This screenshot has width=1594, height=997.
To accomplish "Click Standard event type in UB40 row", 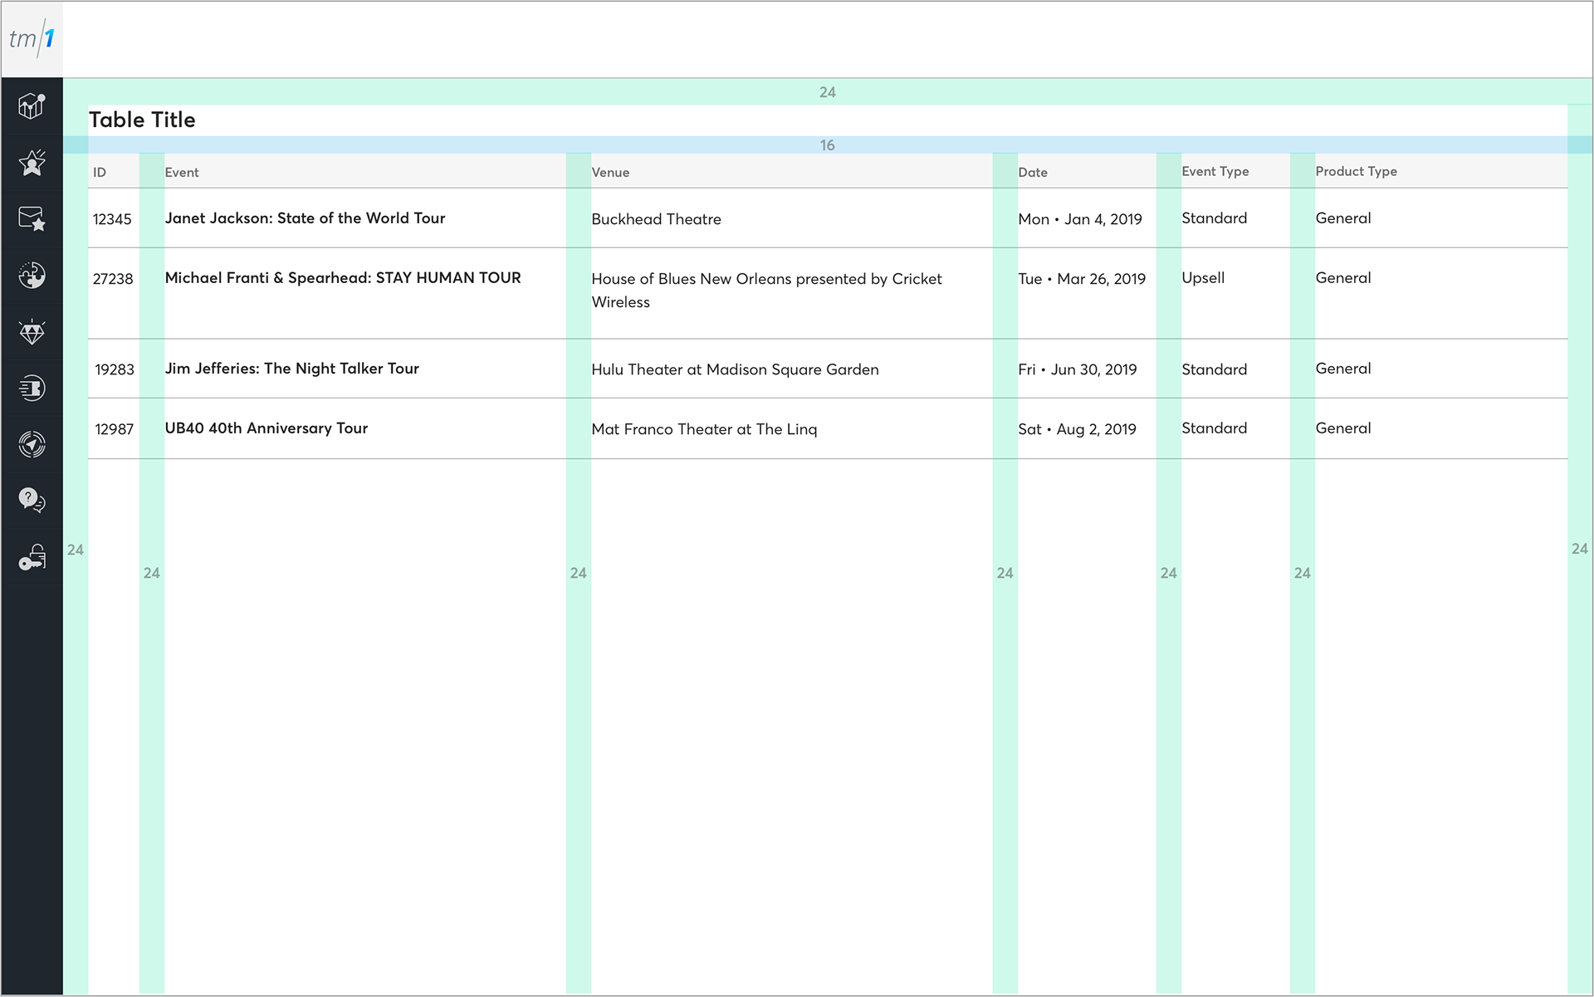I will click(1214, 428).
